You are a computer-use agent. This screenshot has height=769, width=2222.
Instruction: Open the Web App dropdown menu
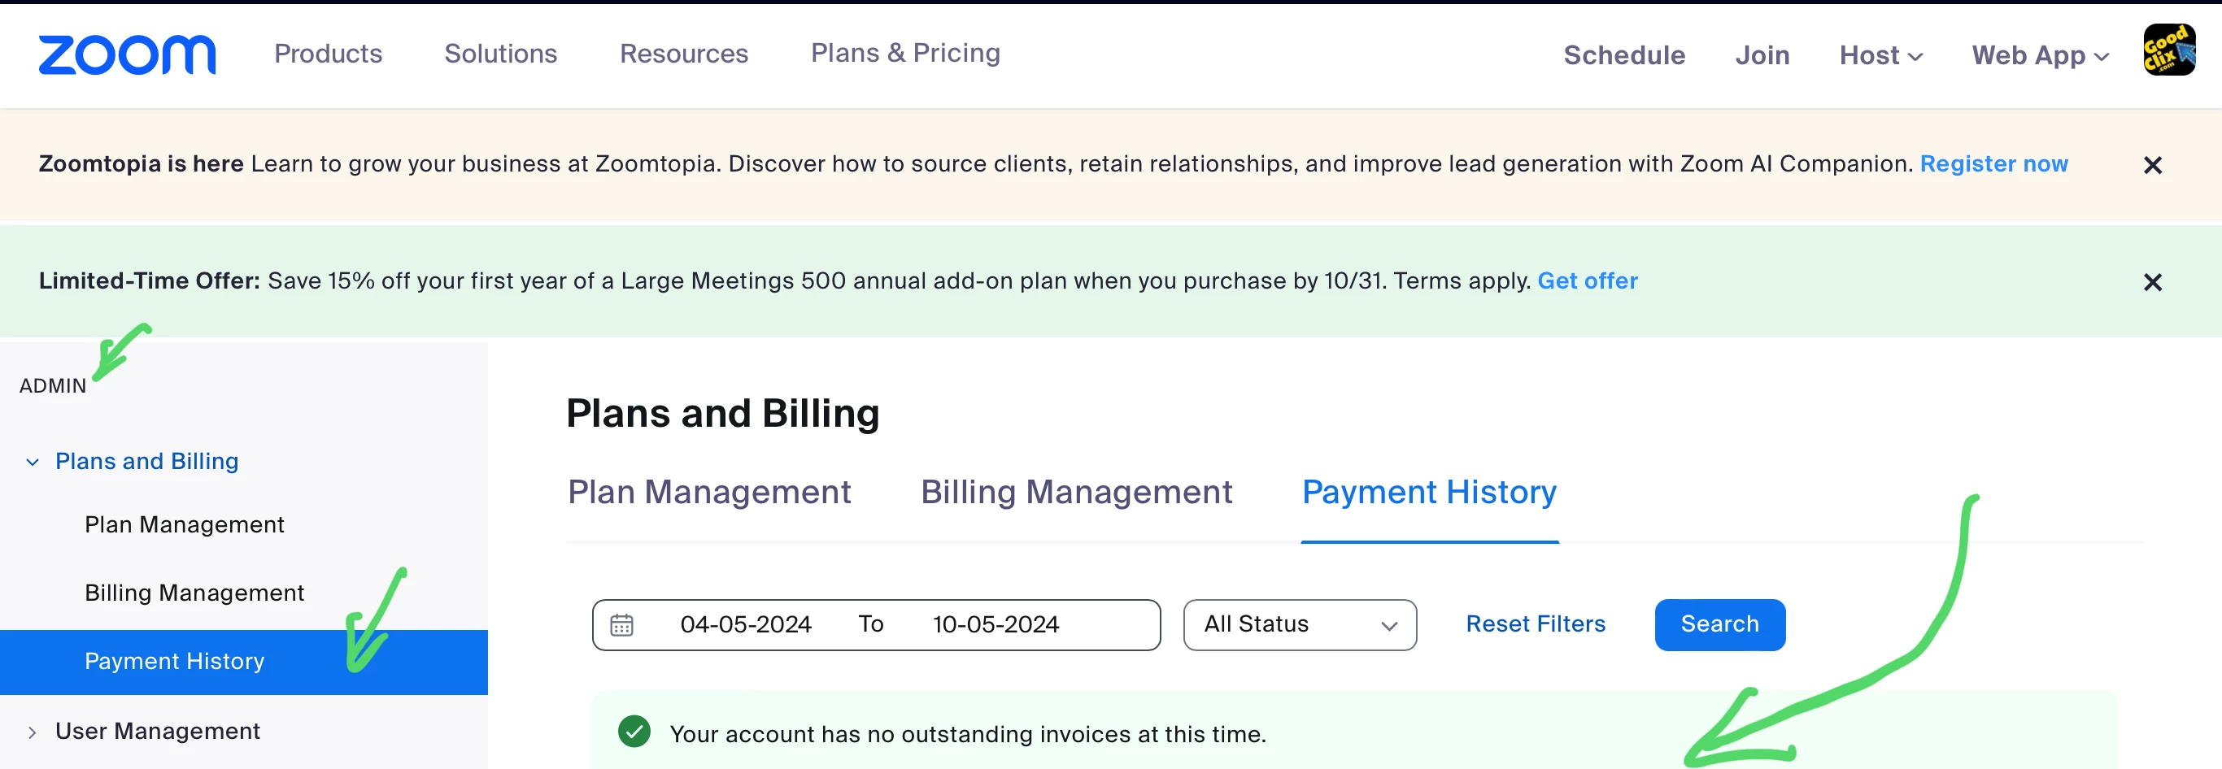pos(2040,55)
